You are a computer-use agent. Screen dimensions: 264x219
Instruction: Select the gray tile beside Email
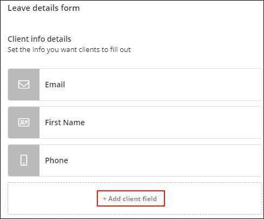coord(24,85)
